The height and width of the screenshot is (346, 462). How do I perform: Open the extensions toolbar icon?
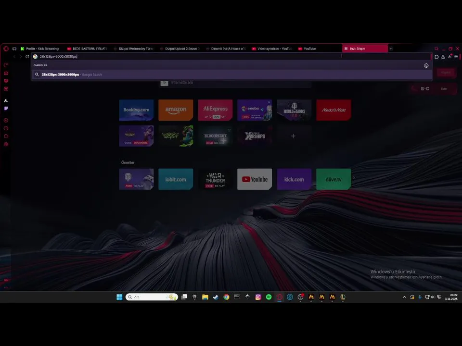(x=436, y=57)
